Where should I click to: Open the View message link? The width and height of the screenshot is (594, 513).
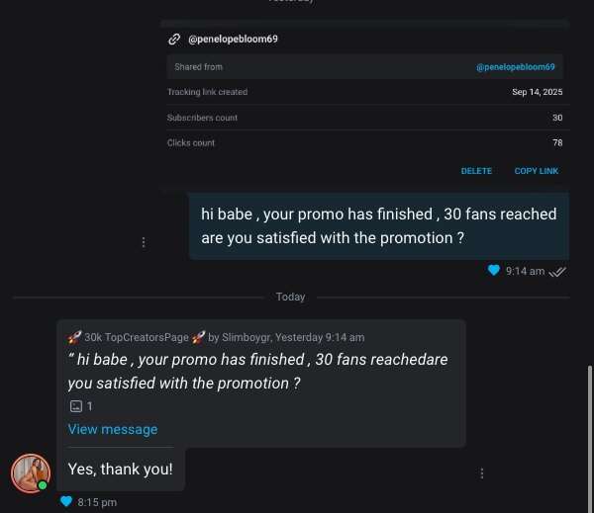(113, 429)
